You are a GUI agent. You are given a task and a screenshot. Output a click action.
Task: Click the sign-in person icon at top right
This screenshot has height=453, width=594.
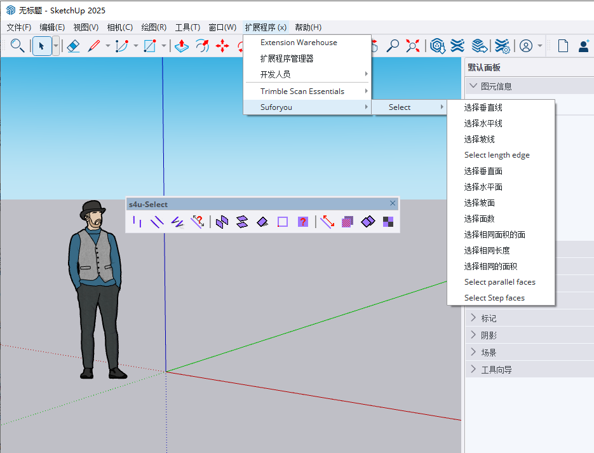click(584, 45)
